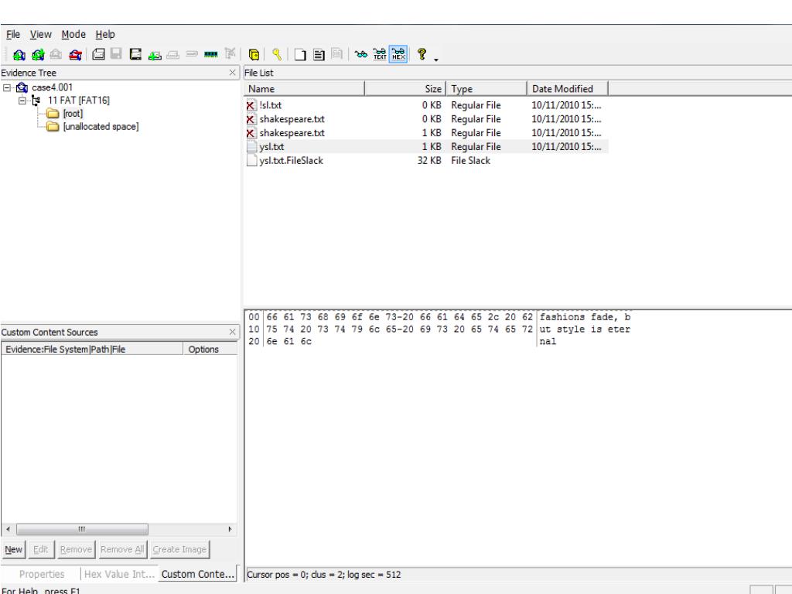Click the red X icon beside !sl.txt
Viewport: 792px width, 594px height.
[x=251, y=105]
